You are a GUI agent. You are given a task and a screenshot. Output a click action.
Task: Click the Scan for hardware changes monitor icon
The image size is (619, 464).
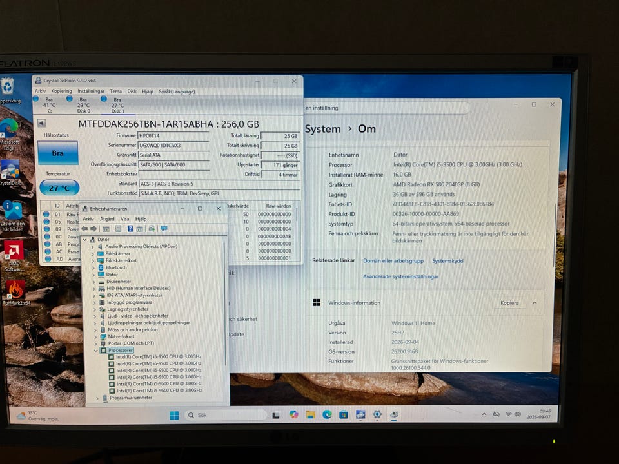164,229
